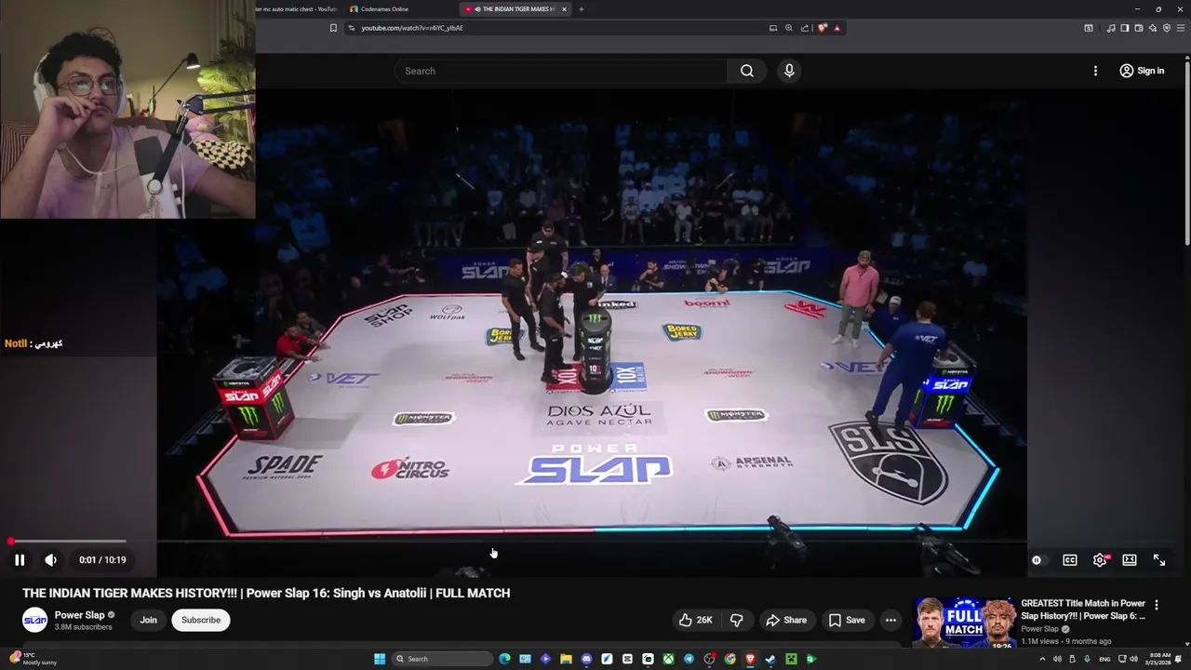Open Telegram from taskbar

[689, 659]
